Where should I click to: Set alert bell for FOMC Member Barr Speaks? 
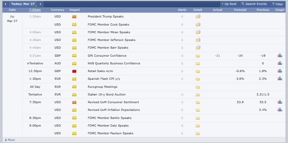click(x=182, y=48)
